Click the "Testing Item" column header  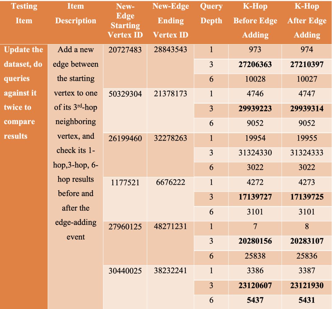click(24, 14)
